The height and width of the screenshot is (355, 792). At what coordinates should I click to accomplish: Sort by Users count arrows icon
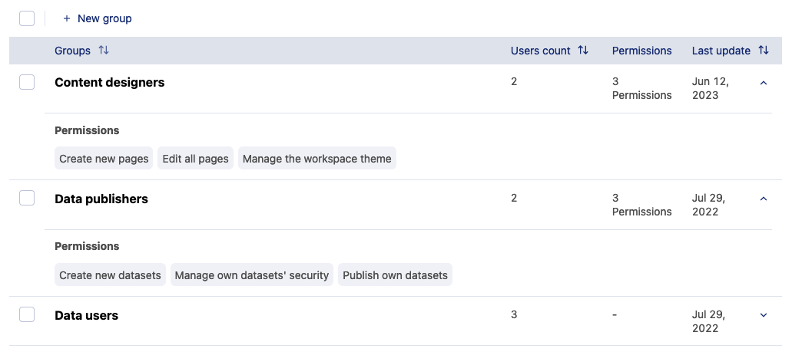pyautogui.click(x=583, y=51)
